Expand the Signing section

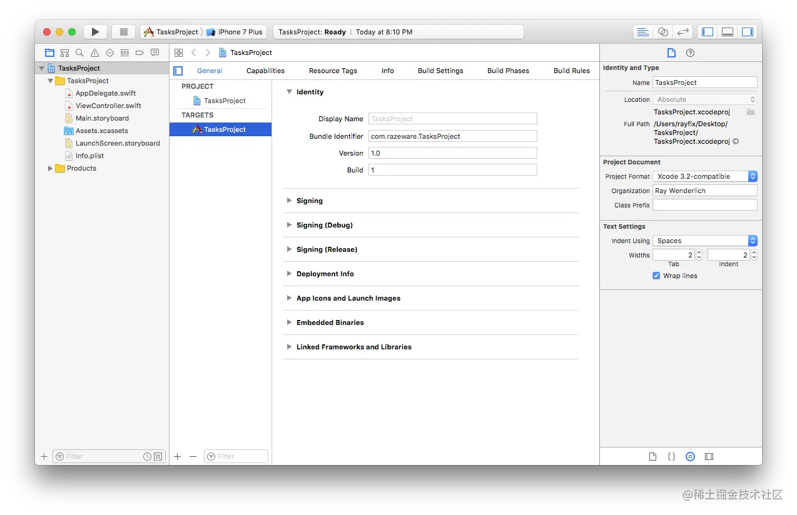[x=289, y=201]
